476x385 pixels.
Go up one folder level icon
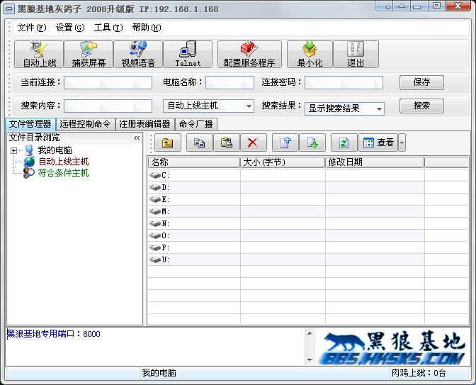pyautogui.click(x=166, y=143)
